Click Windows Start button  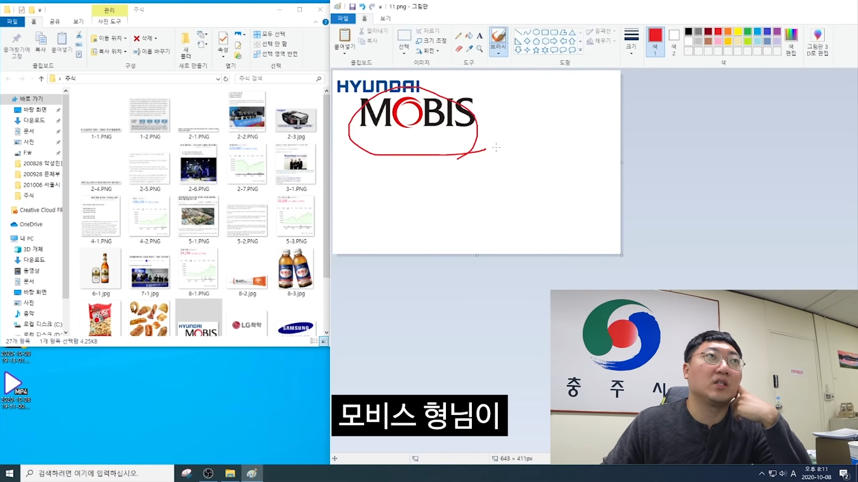[x=10, y=473]
